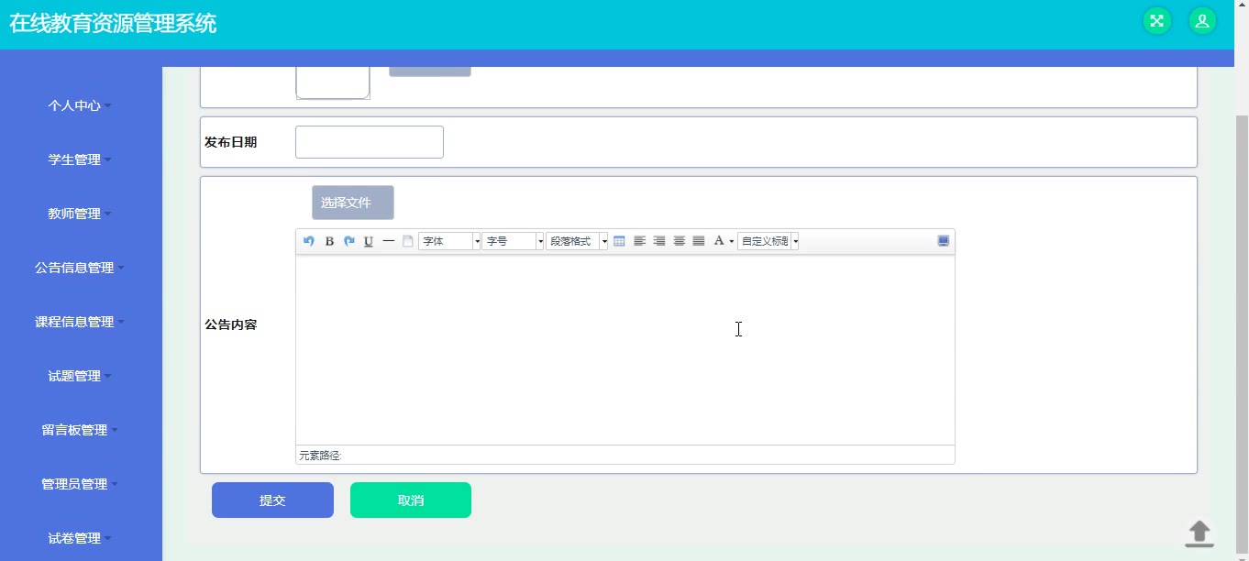
Task: Open the 自定义标题 custom heading dropdown
Action: [x=768, y=241]
